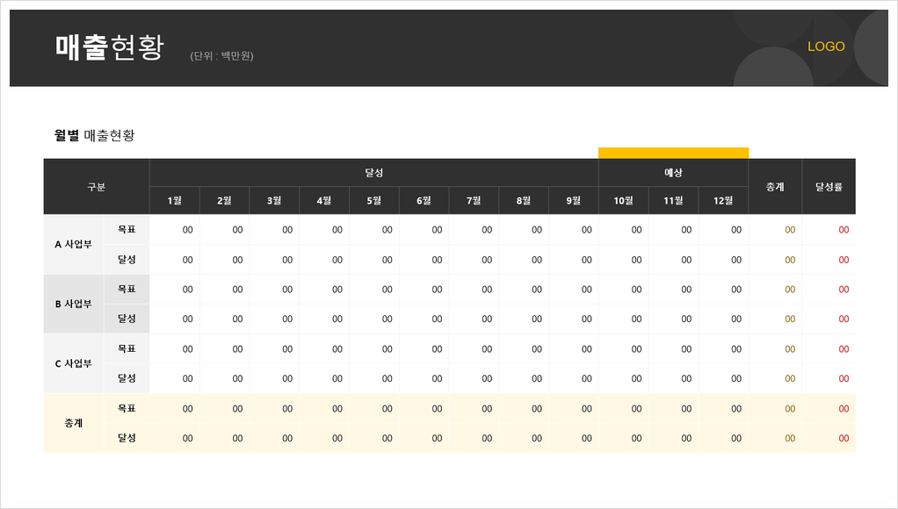Image resolution: width=898 pixels, height=509 pixels.
Task: Click A 사업부 목표 red 달성률 value
Action: coord(844,230)
